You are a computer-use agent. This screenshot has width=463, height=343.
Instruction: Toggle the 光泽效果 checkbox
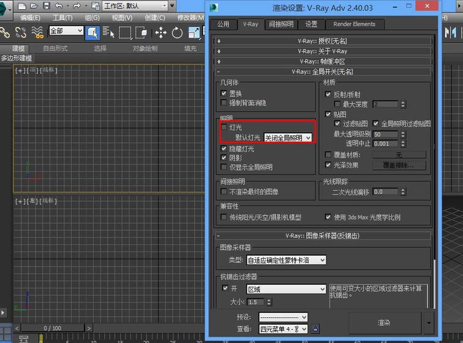(328, 164)
